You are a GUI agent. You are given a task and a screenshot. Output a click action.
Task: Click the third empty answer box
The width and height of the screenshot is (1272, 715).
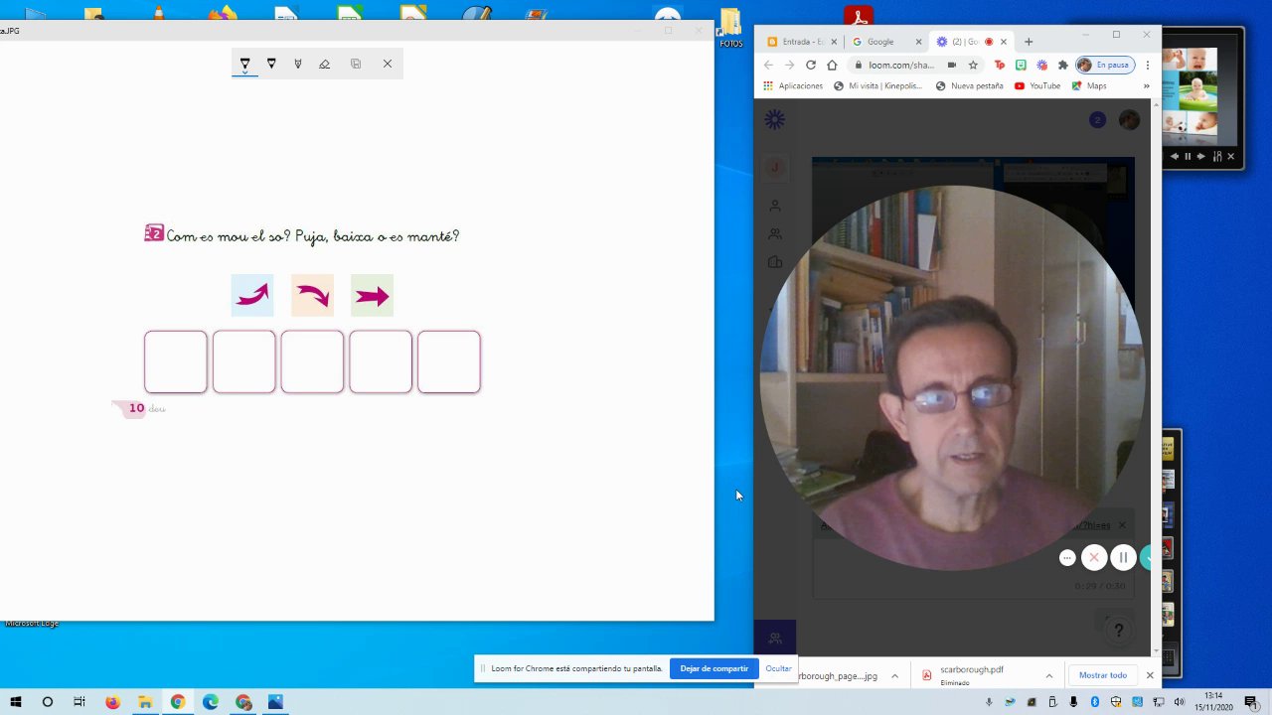312,362
